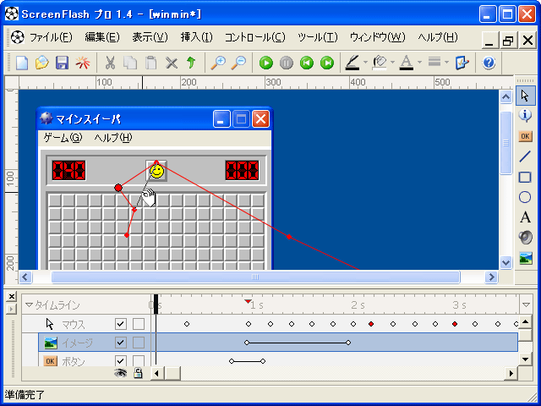Viewport: 541px width, 406px height.
Task: Toggle visibility checkbox for the ボタン track
Action: pos(120,360)
